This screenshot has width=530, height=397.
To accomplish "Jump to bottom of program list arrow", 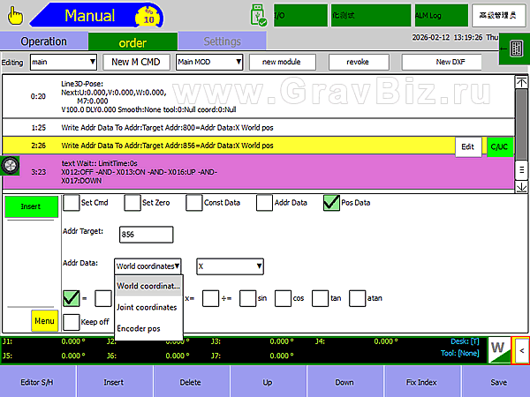I will (521, 186).
